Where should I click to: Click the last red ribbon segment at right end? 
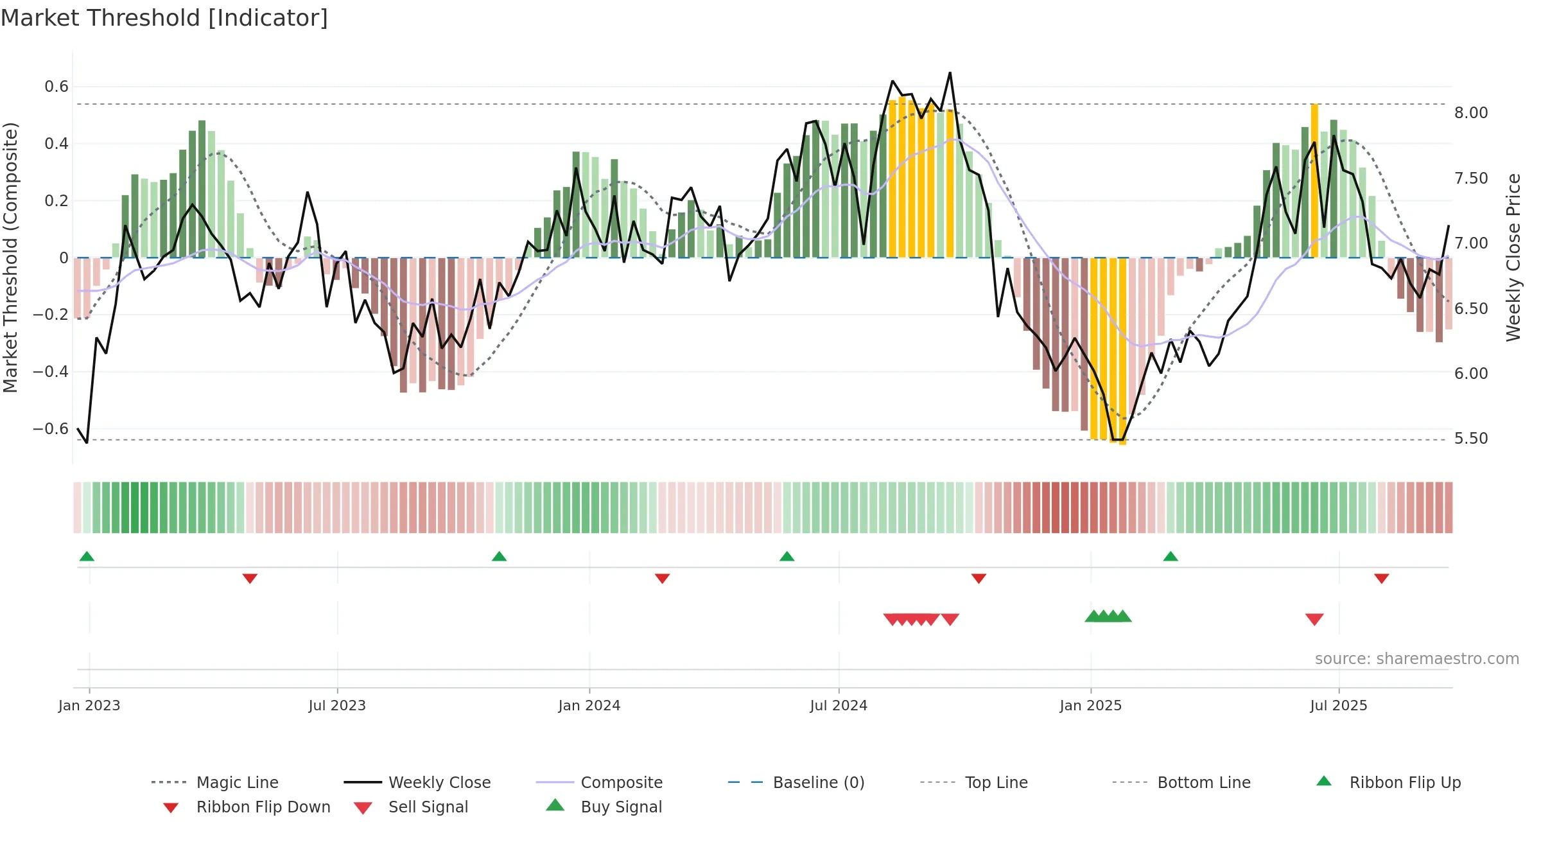1449,507
